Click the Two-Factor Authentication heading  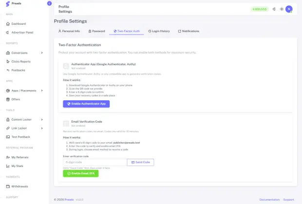pyautogui.click(x=80, y=45)
